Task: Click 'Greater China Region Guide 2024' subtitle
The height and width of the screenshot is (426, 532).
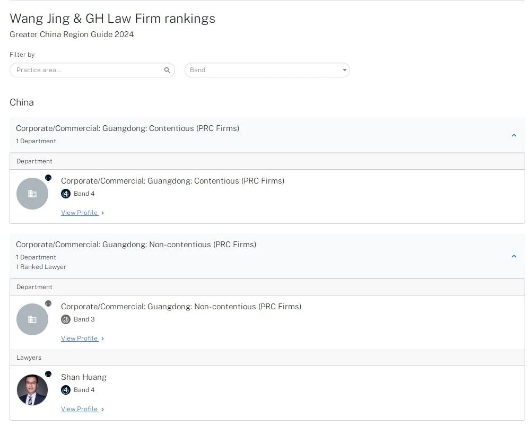Action: (72, 34)
